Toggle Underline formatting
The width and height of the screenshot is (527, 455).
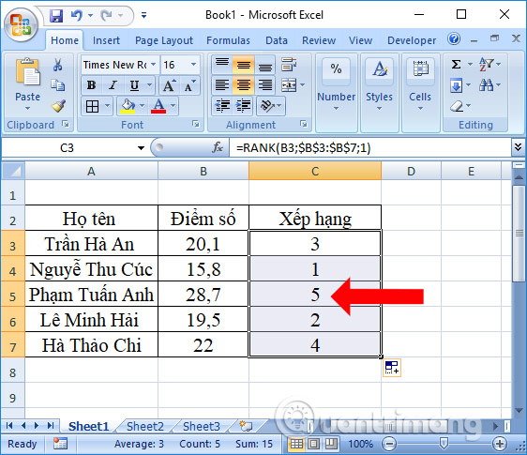click(x=134, y=85)
